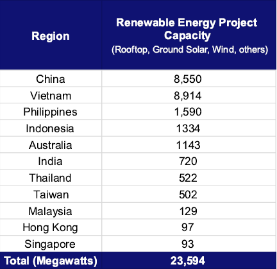The width and height of the screenshot is (277, 269).
Task: Click the 93 capacity value
Action: (188, 244)
